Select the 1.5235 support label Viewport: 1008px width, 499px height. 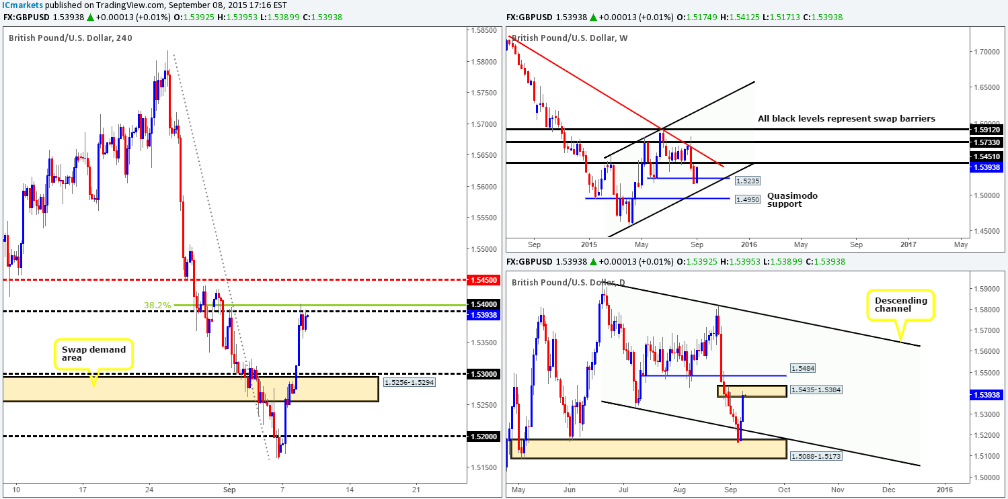click(x=748, y=181)
